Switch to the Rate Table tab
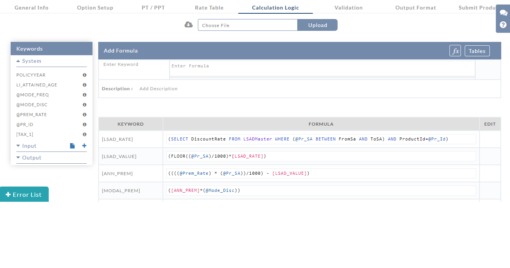 (209, 8)
